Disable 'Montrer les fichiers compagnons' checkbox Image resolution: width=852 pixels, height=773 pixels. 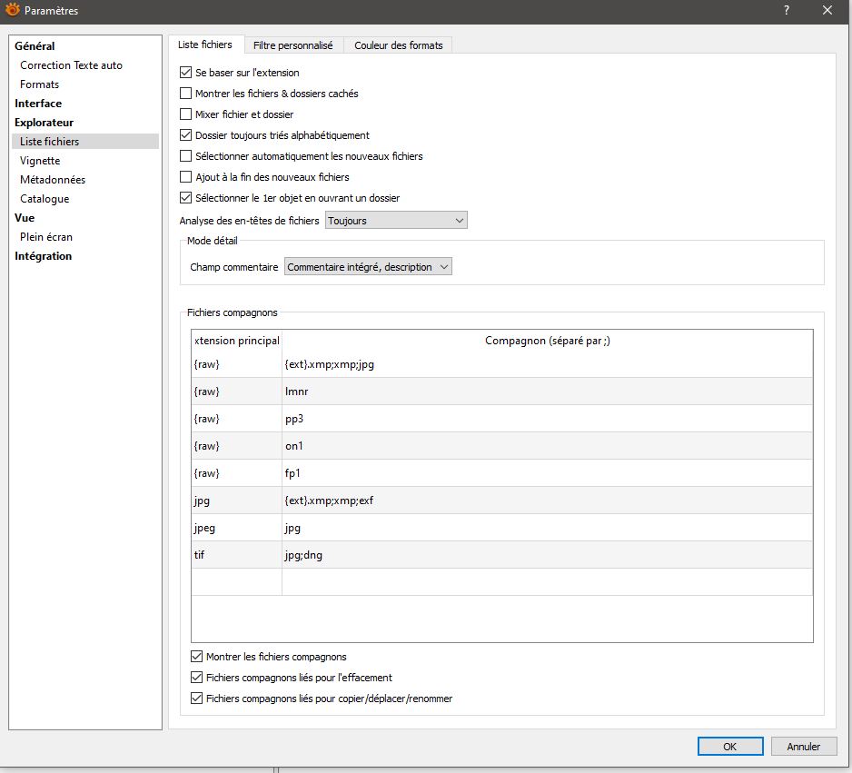[x=197, y=657]
